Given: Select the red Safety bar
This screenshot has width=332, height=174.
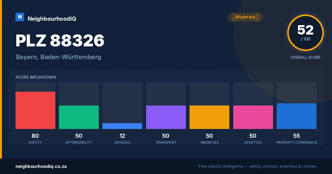Looking at the screenshot, I should click(x=35, y=110).
